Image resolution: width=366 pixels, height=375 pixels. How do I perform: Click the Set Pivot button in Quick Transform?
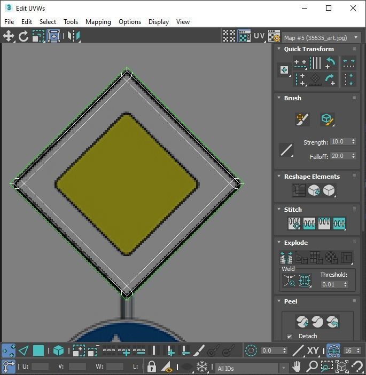[284, 70]
